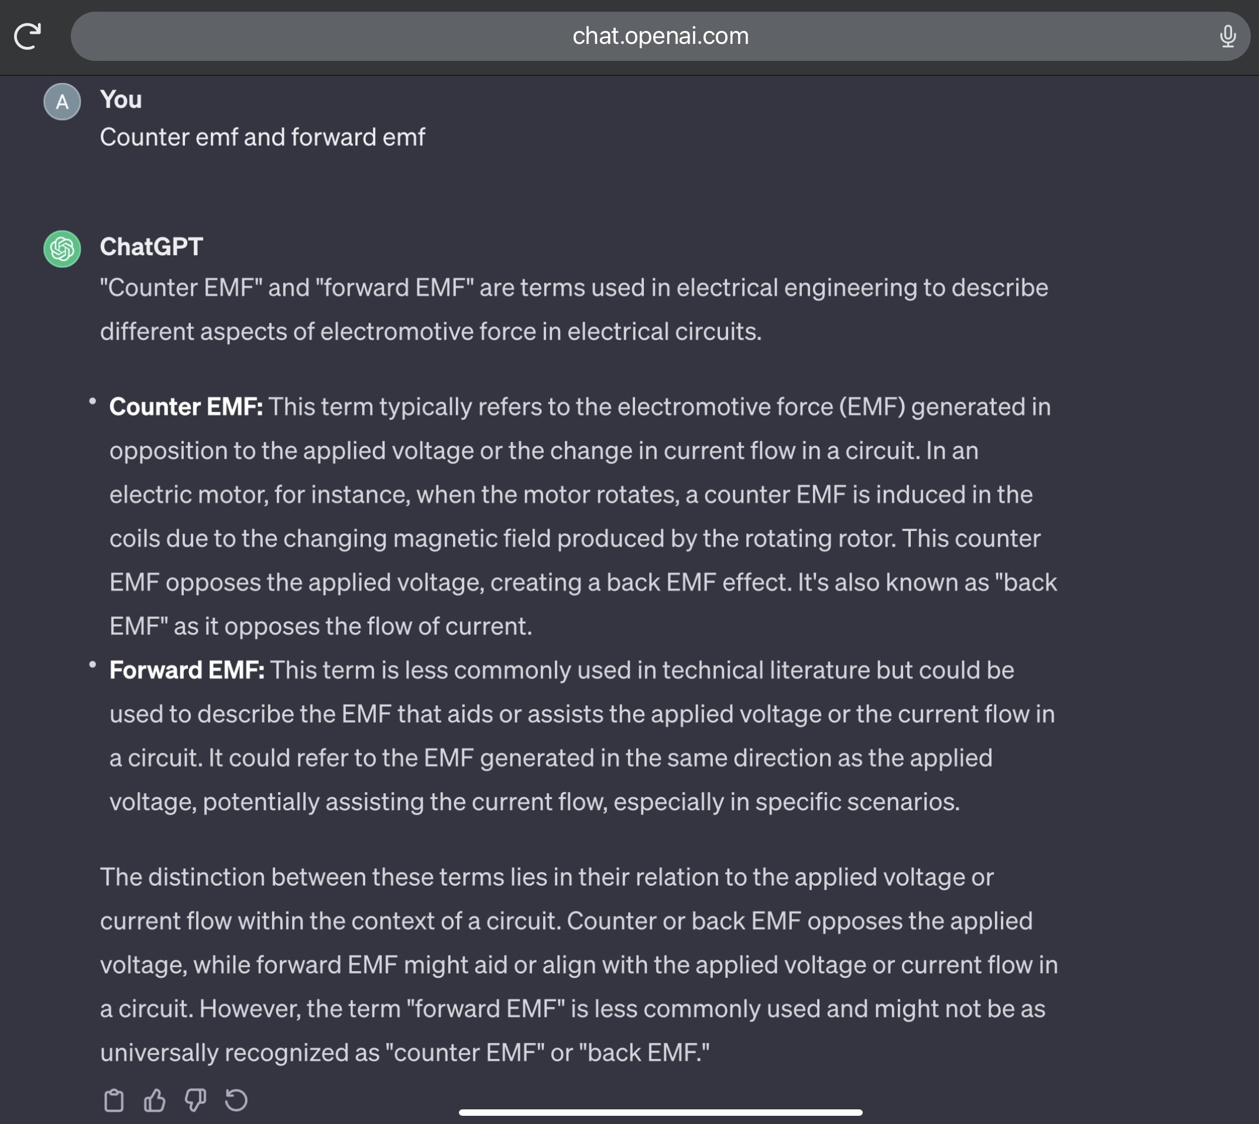Click the paragraph starting "The distinction between"
This screenshot has width=1259, height=1124.
point(579,965)
